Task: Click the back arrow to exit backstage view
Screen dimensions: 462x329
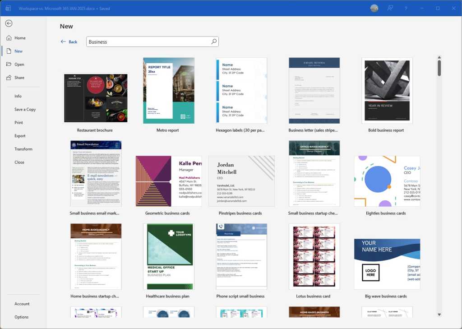Action: coord(9,23)
